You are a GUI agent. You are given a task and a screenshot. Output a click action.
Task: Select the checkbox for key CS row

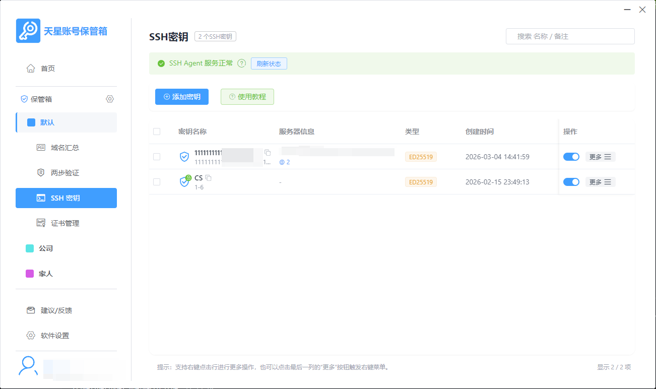point(157,181)
